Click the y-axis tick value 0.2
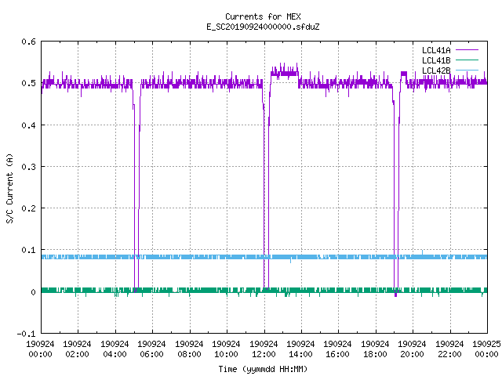 point(28,208)
